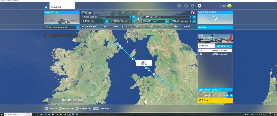Open the multiplayer group icon
The image size is (277, 116).
point(186,6)
